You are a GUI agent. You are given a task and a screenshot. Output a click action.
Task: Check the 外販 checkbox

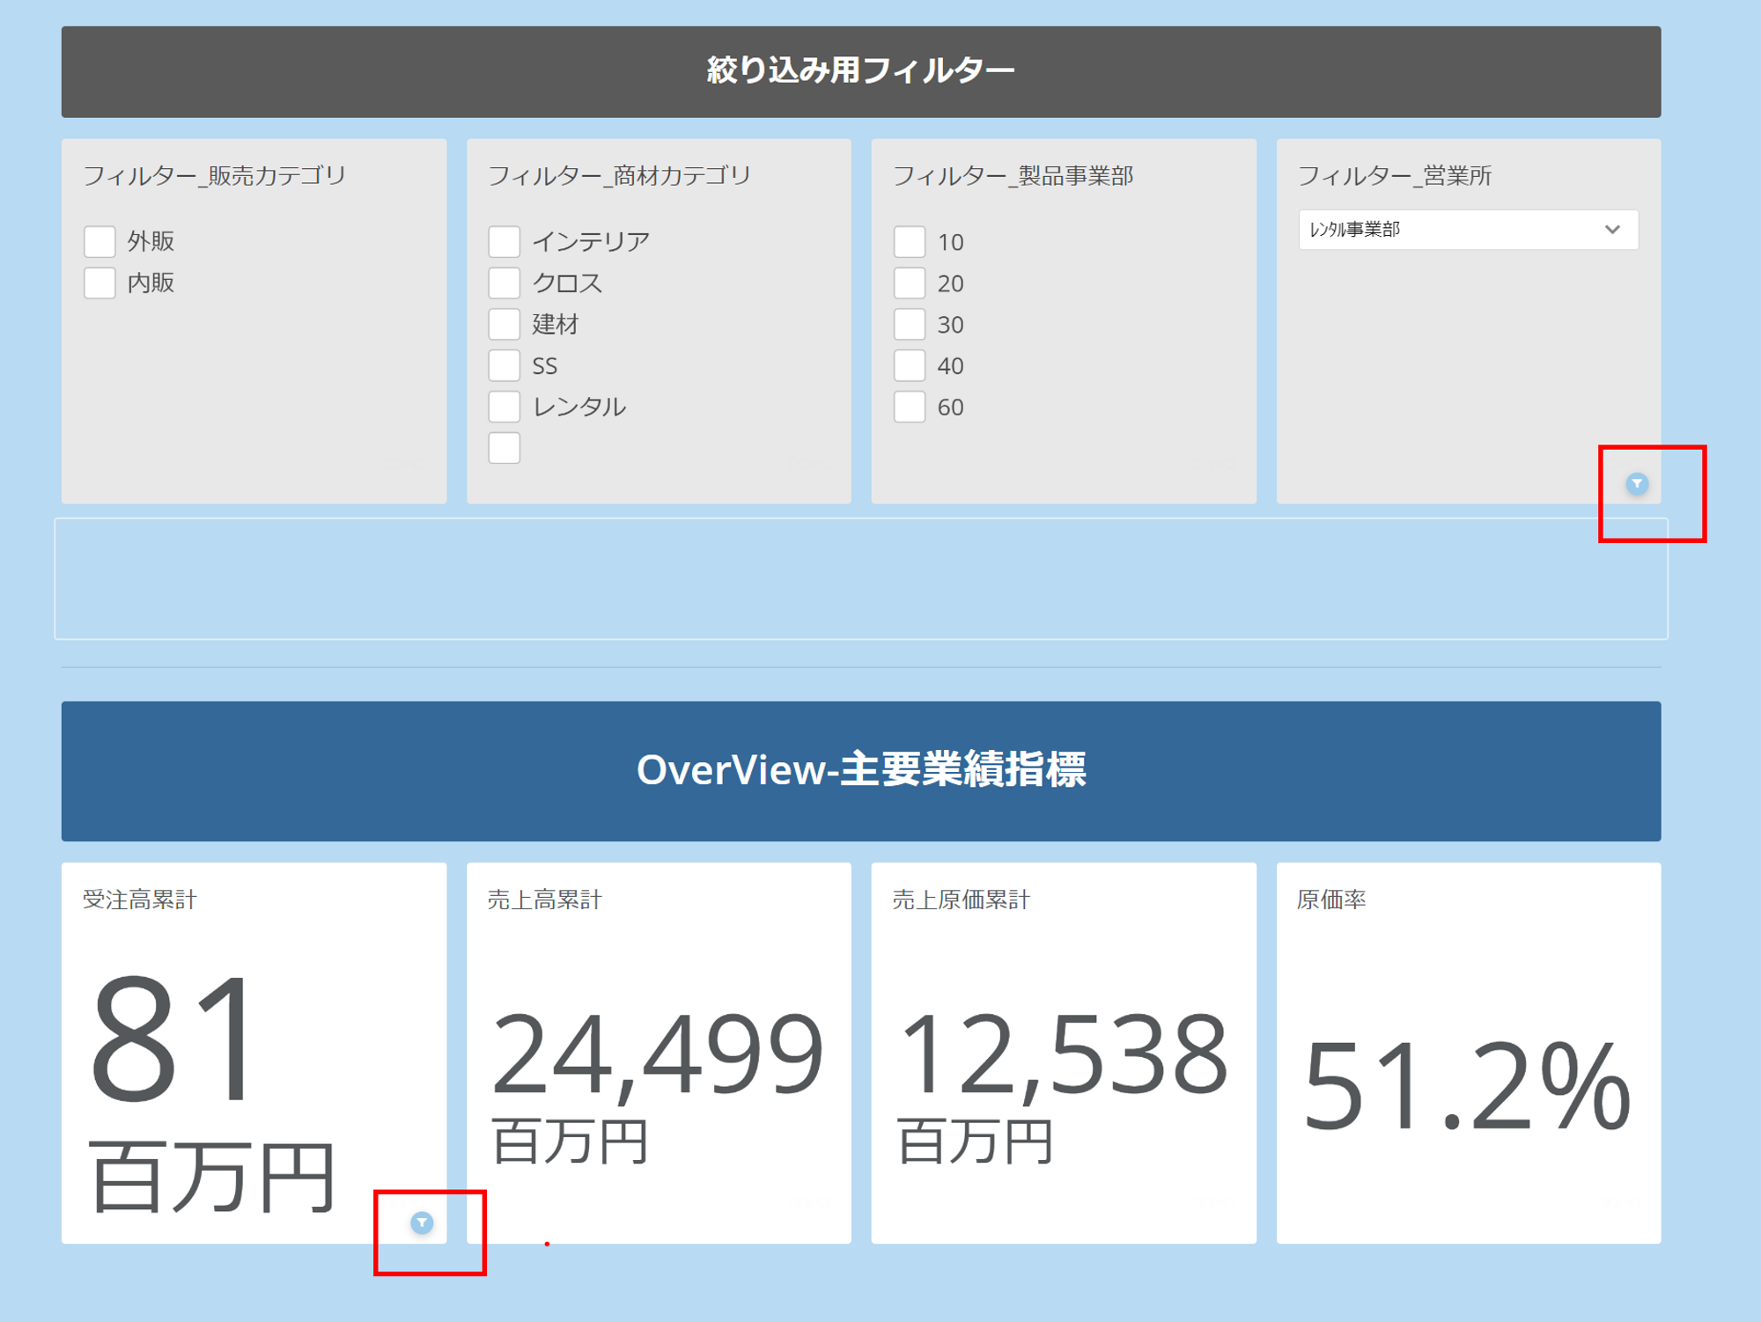99,241
